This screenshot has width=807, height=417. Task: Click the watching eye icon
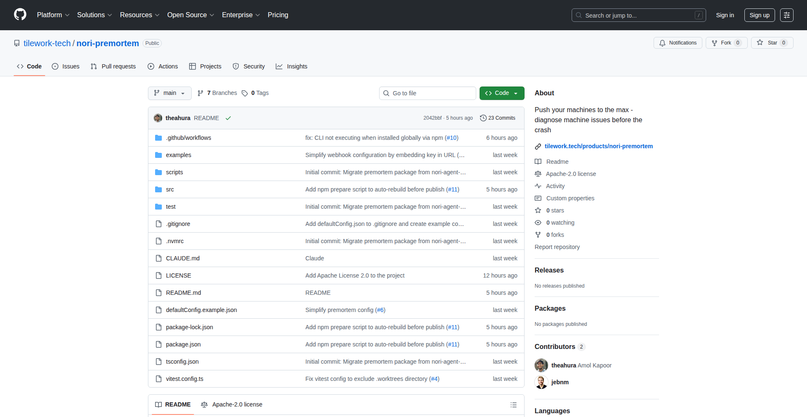point(538,223)
